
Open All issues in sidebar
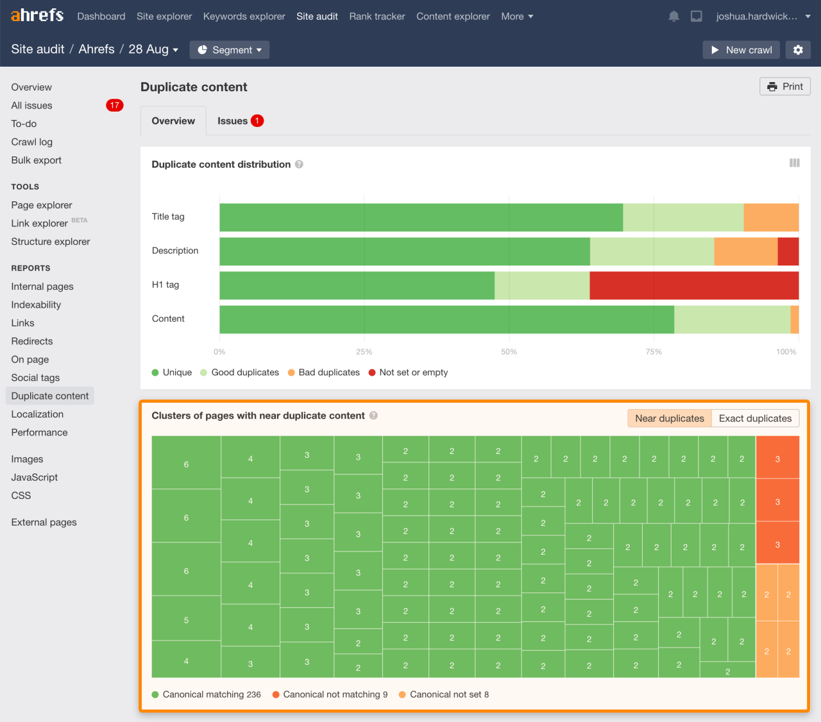(x=32, y=105)
